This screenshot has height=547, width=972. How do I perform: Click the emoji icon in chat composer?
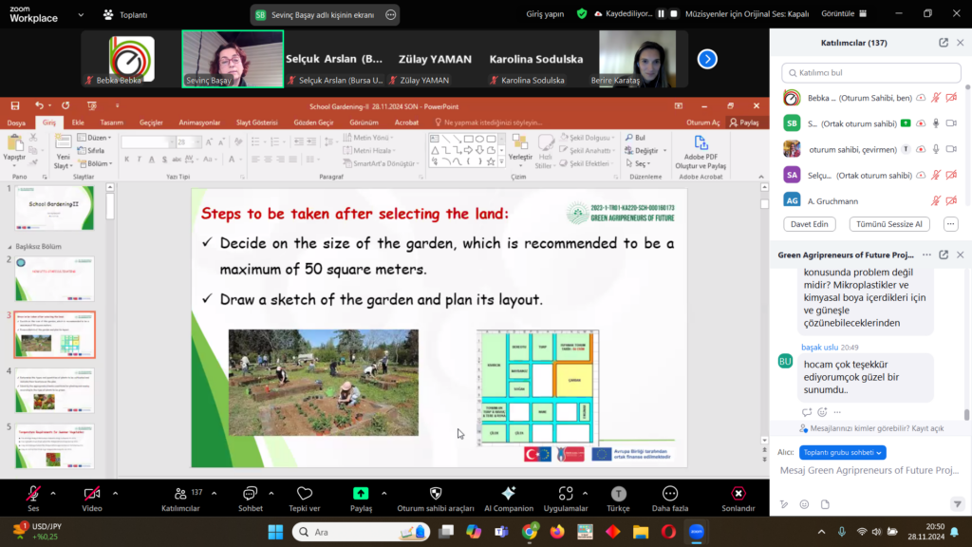click(804, 504)
